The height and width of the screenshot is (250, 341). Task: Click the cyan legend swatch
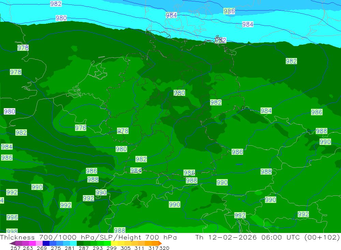click(x=73, y=243)
